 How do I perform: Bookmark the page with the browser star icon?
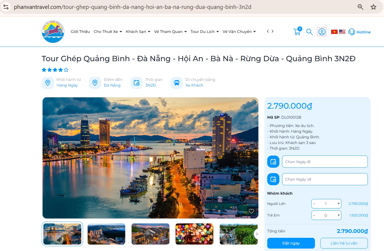point(373,7)
